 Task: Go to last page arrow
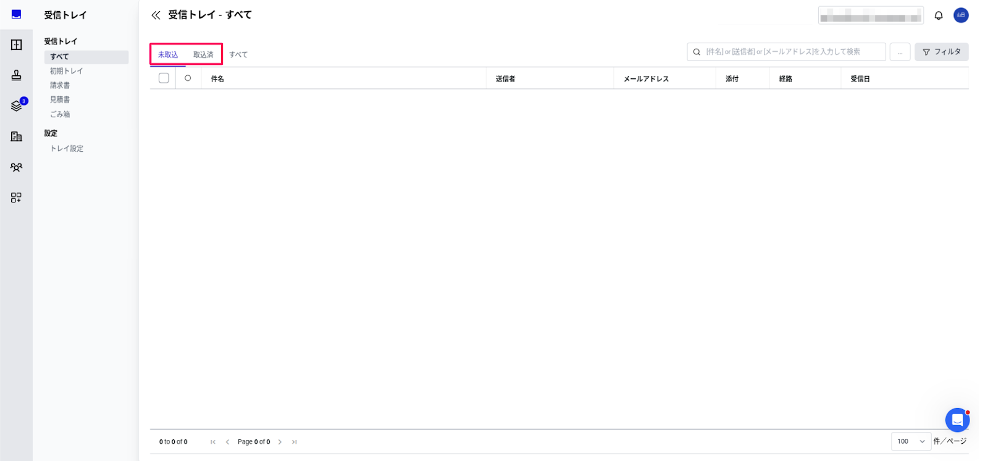coord(295,442)
